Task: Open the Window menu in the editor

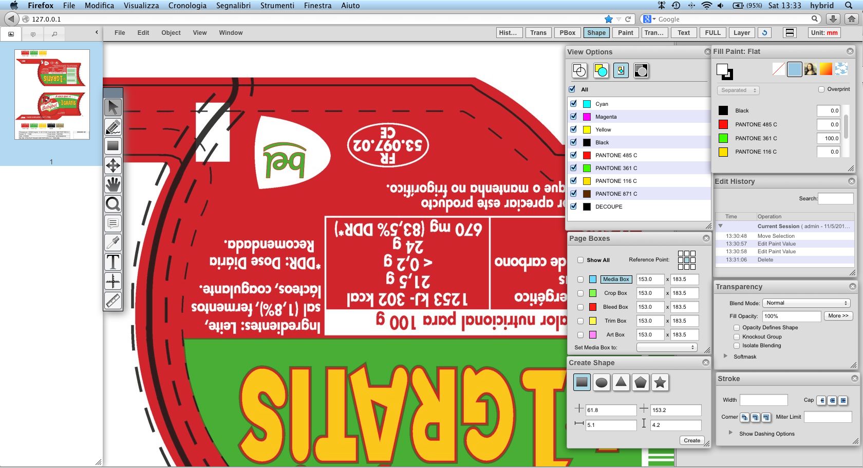Action: click(x=231, y=33)
